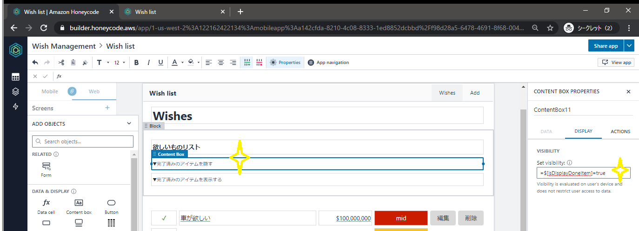Click Wish Management breadcrumb link
Viewport: 639px width, 231px height.
[x=64, y=46]
